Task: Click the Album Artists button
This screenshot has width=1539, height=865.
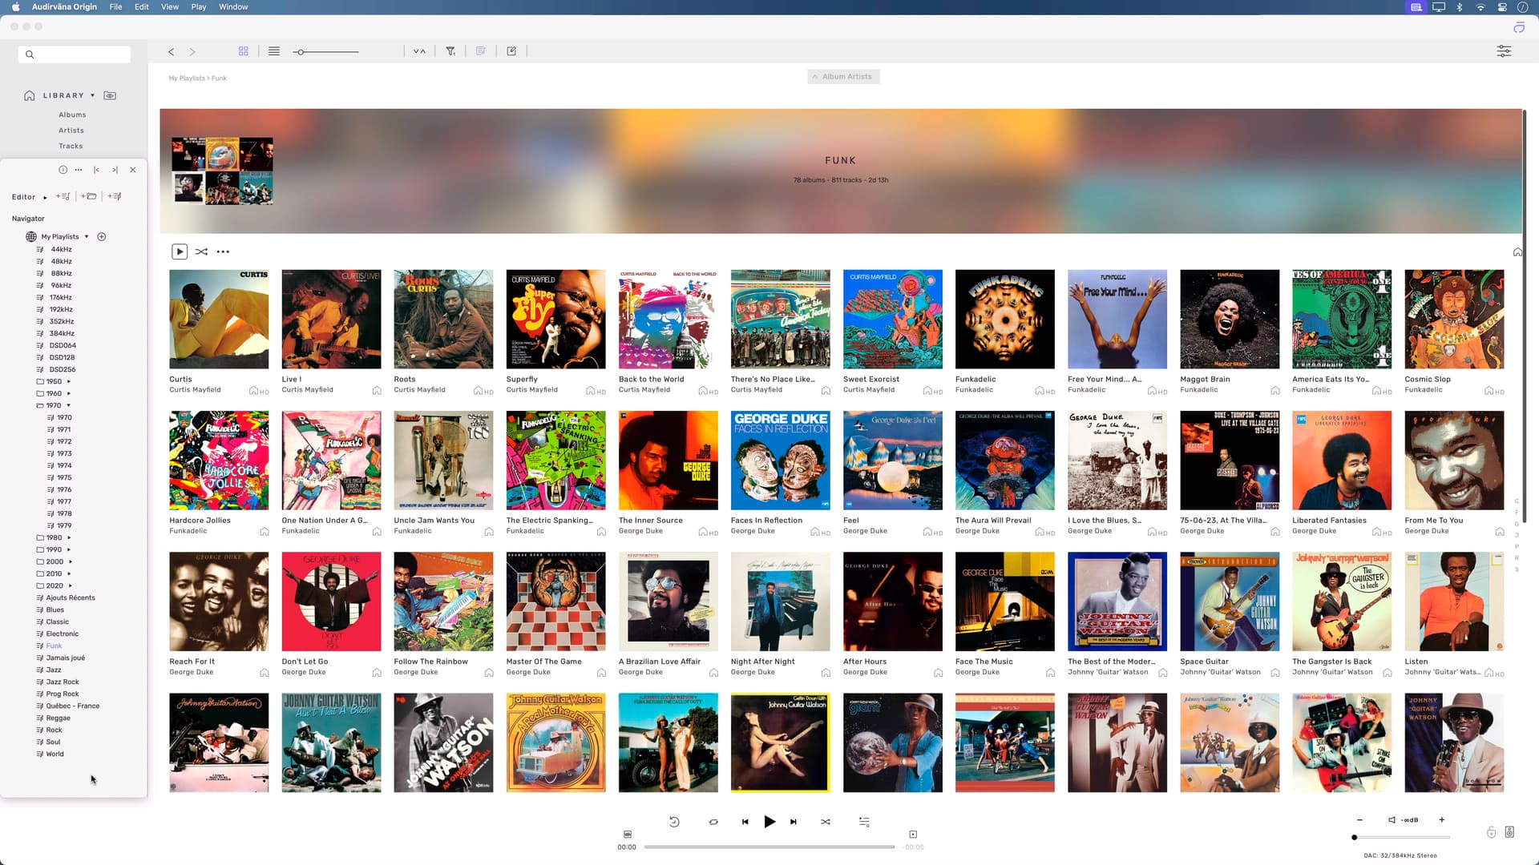Action: (x=843, y=77)
